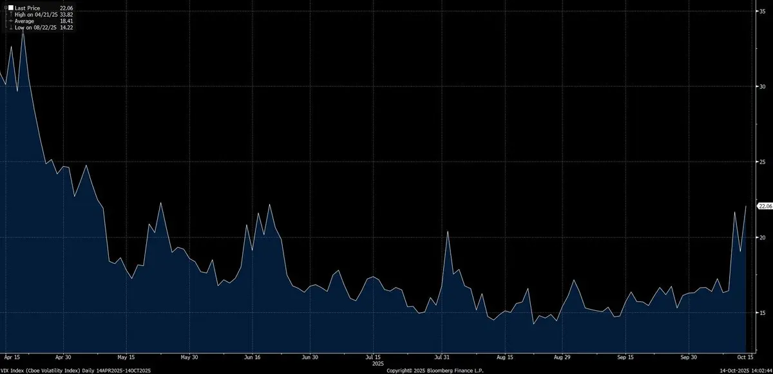Click the 30 y-axis label
This screenshot has width=773, height=374.
pos(761,86)
